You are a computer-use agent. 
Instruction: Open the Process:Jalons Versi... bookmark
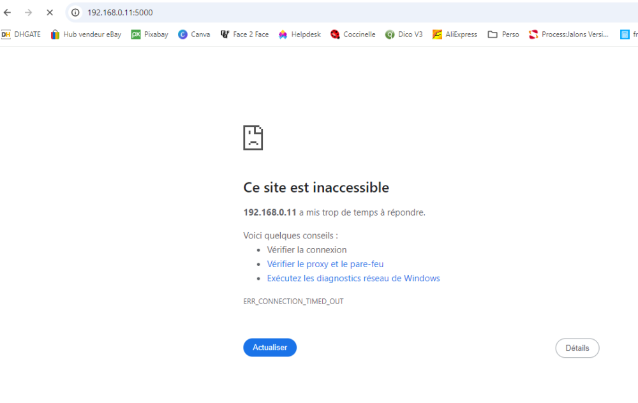(568, 34)
